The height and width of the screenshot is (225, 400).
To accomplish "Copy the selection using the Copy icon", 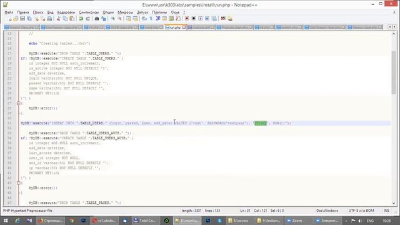I will tap(65, 19).
